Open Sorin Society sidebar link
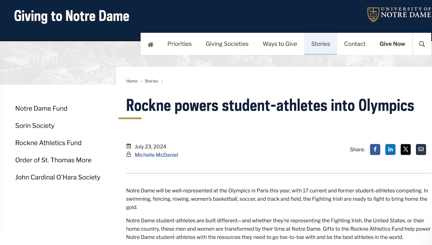This screenshot has width=432, height=245. pyautogui.click(x=35, y=126)
